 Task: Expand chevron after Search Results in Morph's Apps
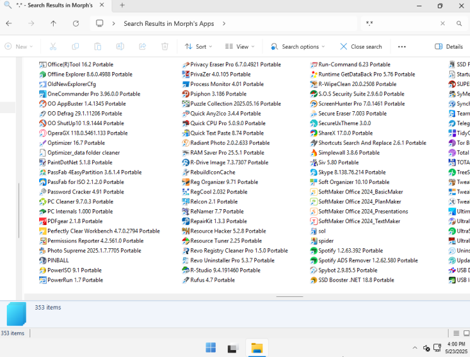tap(224, 23)
